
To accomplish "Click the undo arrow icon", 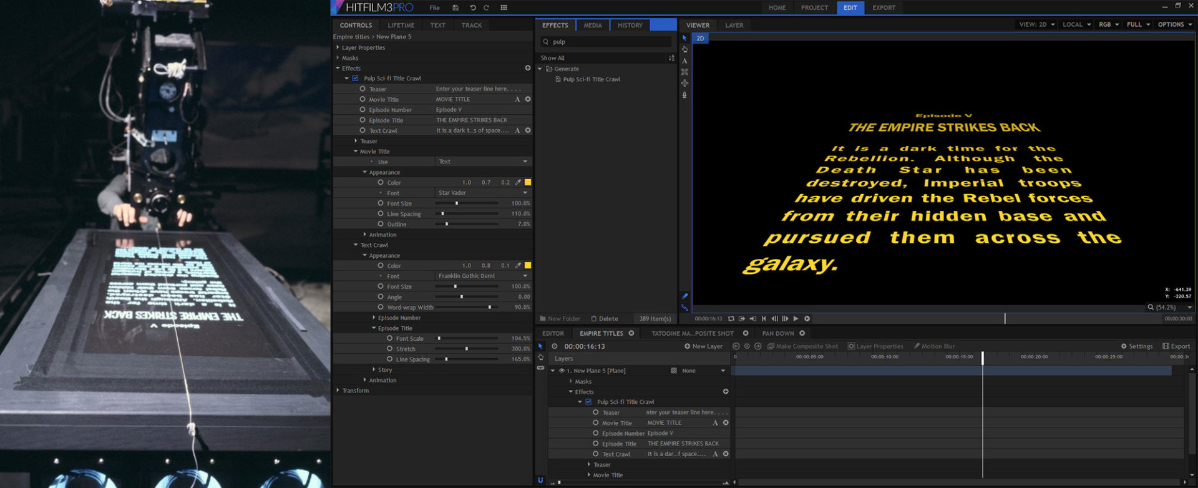I will pos(472,7).
